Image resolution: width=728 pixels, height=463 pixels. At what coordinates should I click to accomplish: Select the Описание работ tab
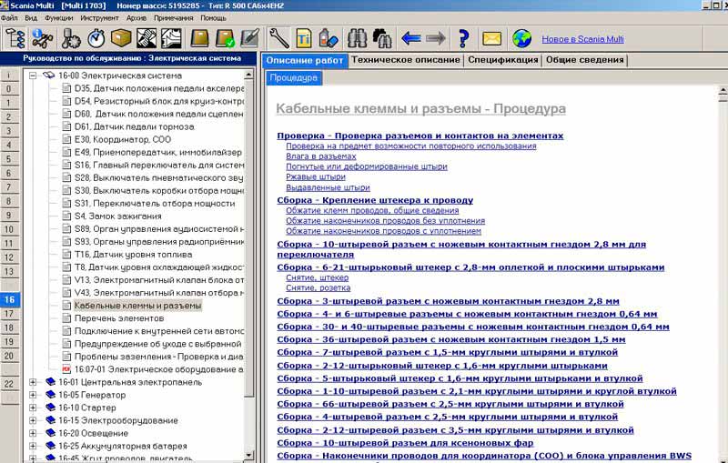(305, 61)
